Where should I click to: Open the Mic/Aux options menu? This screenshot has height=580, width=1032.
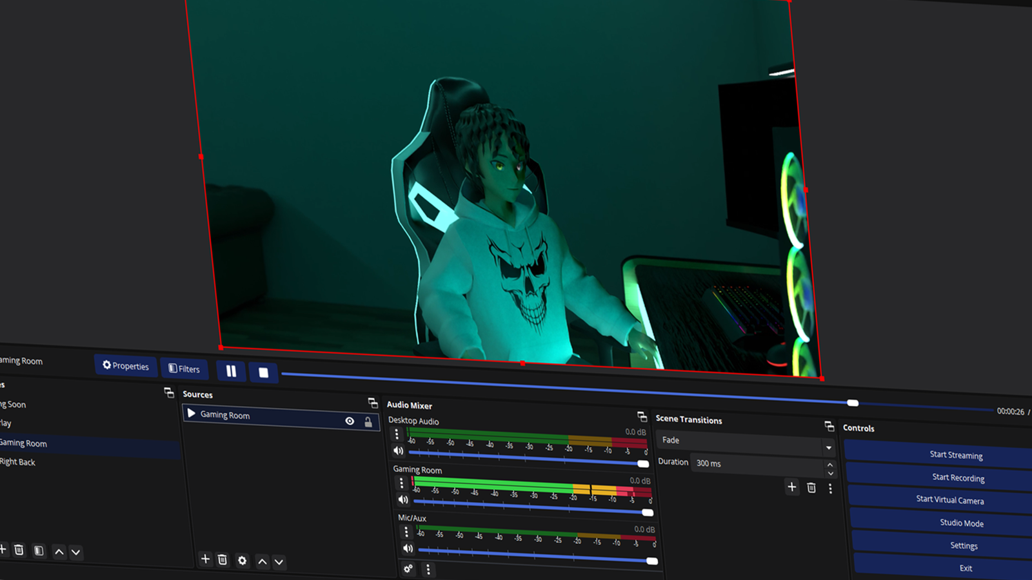click(x=406, y=531)
